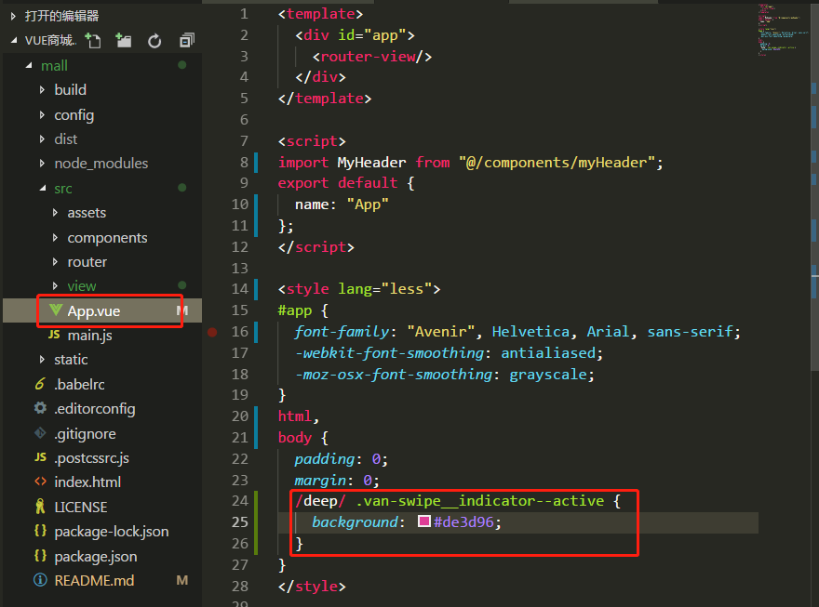Image resolution: width=819 pixels, height=607 pixels.
Task: Click the info icon beside README.md
Action: [40, 580]
